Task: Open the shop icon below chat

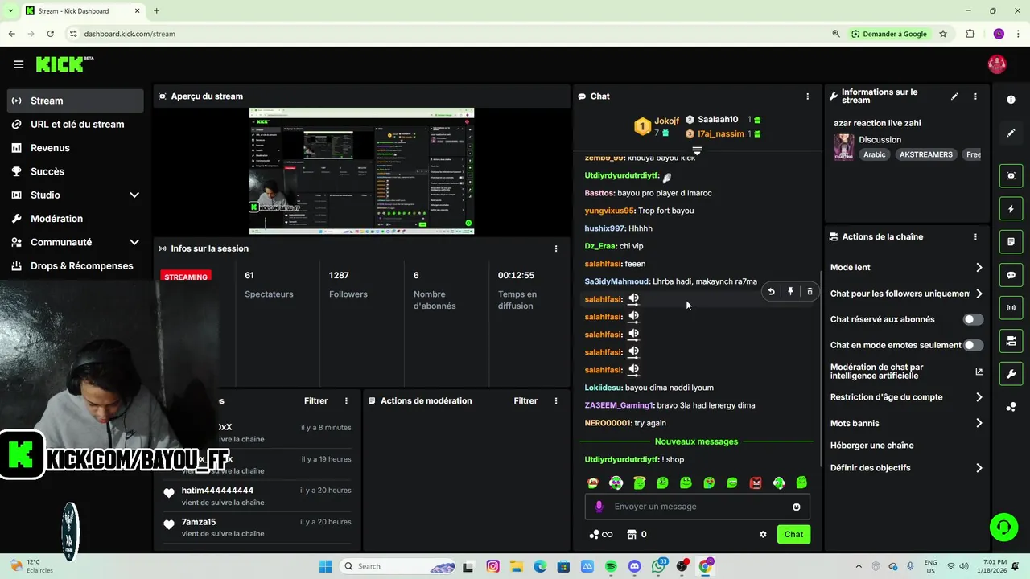Action: coord(637,534)
